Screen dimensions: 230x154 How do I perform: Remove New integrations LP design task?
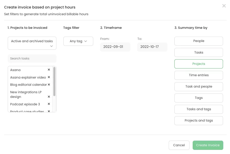point(49,97)
